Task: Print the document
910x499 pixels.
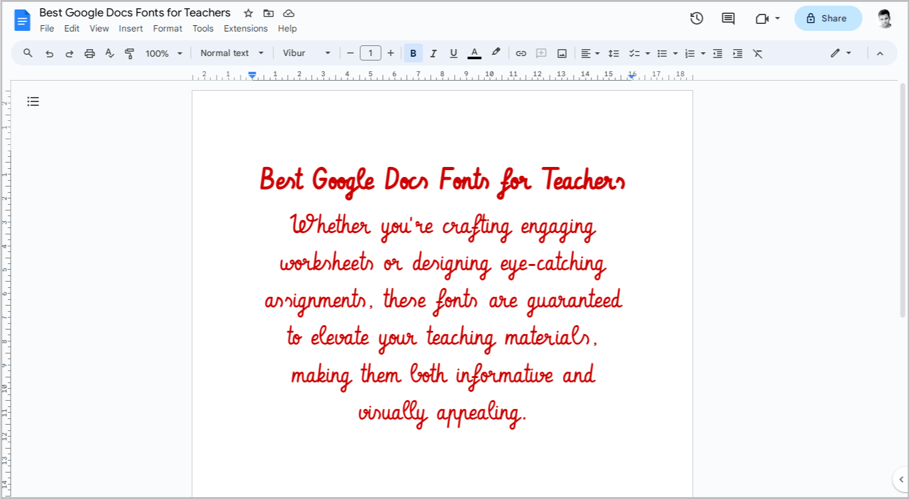Action: click(x=89, y=53)
